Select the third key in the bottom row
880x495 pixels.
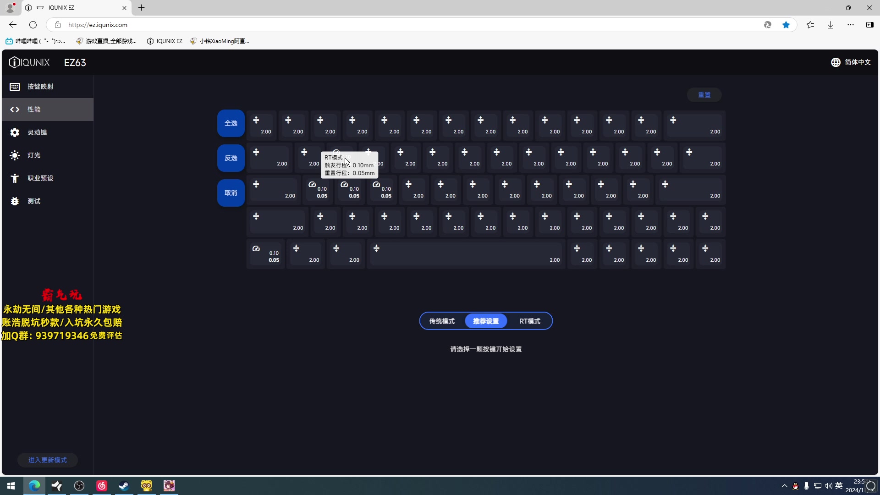pos(346,254)
